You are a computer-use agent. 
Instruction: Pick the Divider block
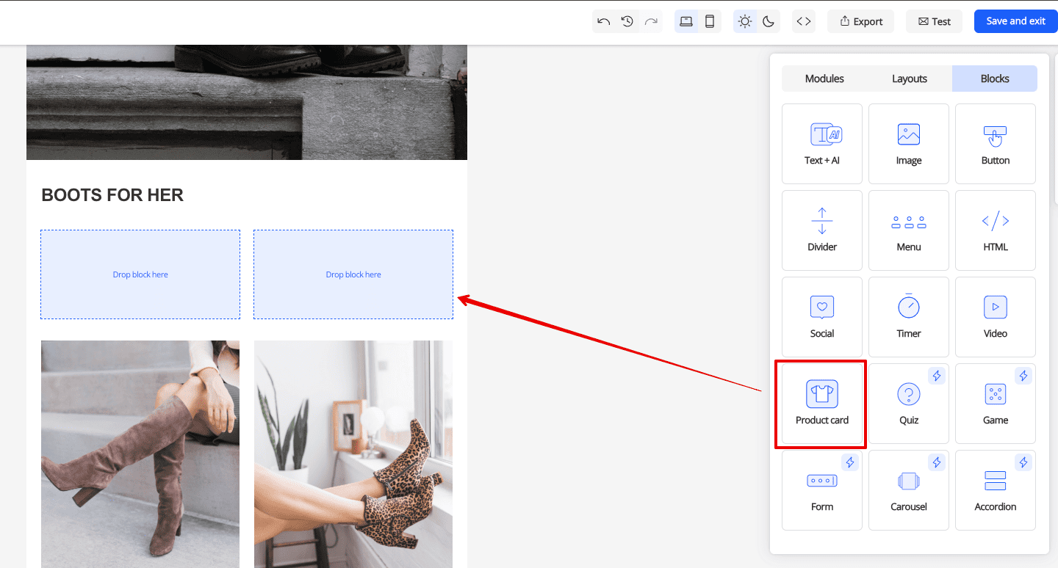[822, 230]
